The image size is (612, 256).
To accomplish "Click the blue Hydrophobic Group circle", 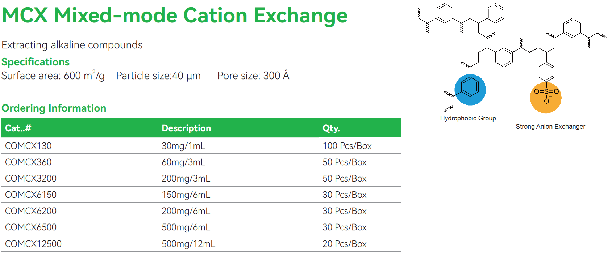I will (470, 90).
